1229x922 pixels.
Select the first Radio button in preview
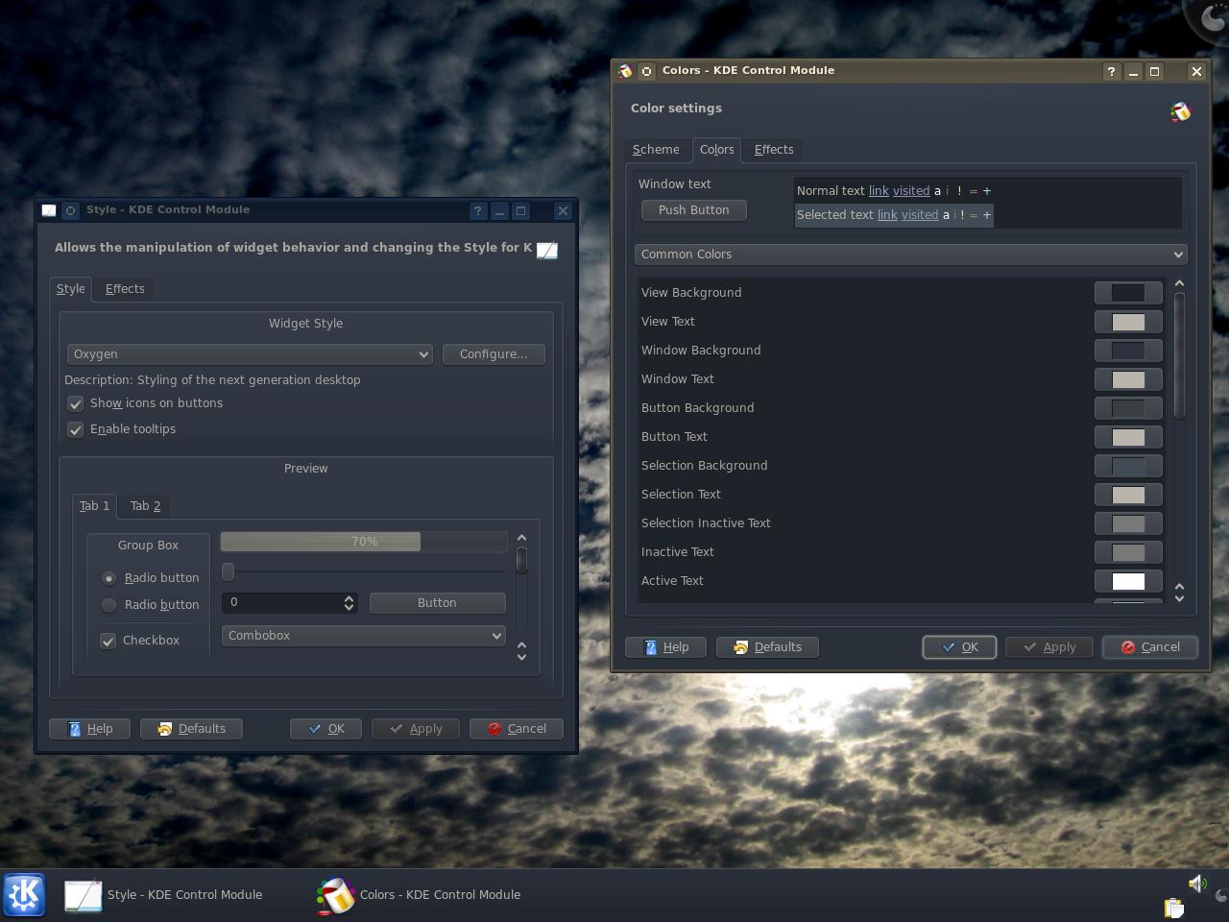108,578
